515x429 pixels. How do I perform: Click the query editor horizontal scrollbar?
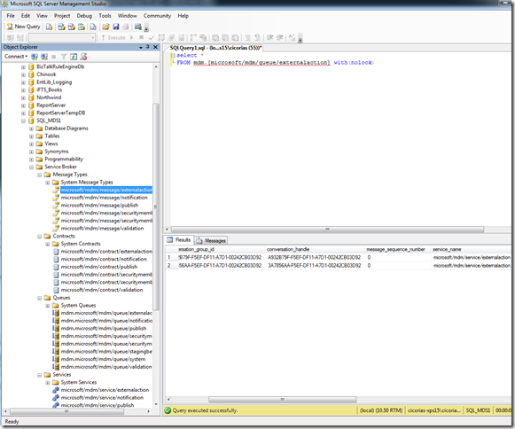point(327,229)
